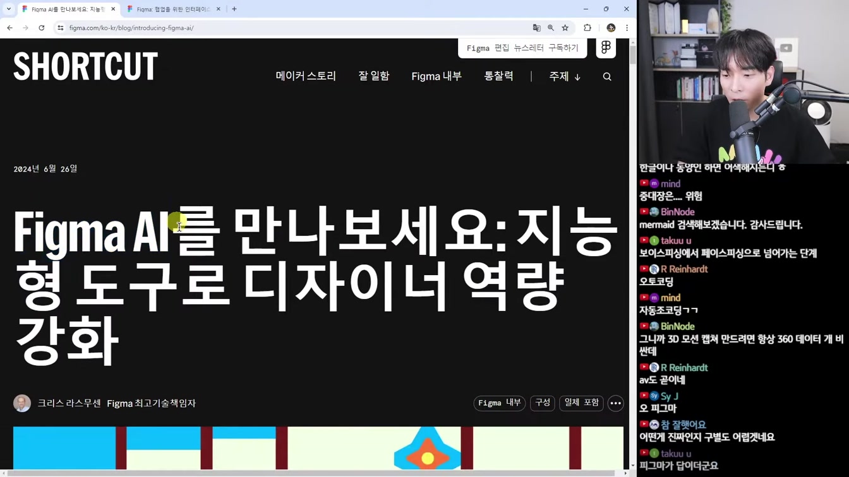This screenshot has width=849, height=477.
Task: Bookmark this page with the star icon
Action: point(565,28)
